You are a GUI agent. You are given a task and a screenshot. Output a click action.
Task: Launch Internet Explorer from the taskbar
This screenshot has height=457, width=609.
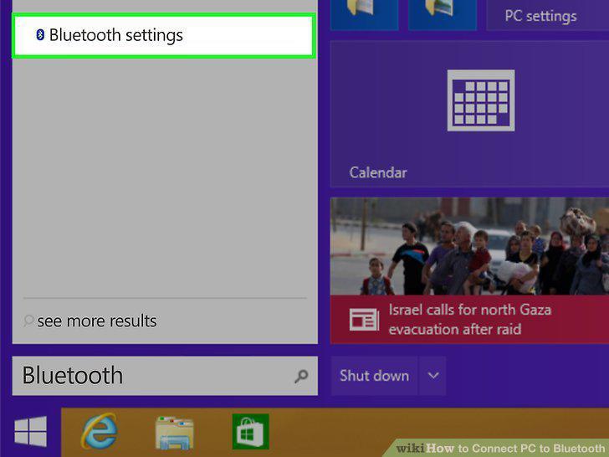[99, 431]
